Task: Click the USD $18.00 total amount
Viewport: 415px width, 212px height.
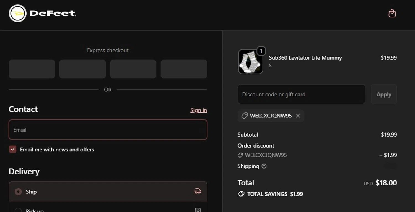Action: (x=380, y=183)
